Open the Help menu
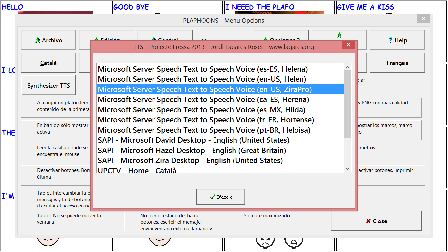Viewport: 448px width, 252px height. (397, 40)
